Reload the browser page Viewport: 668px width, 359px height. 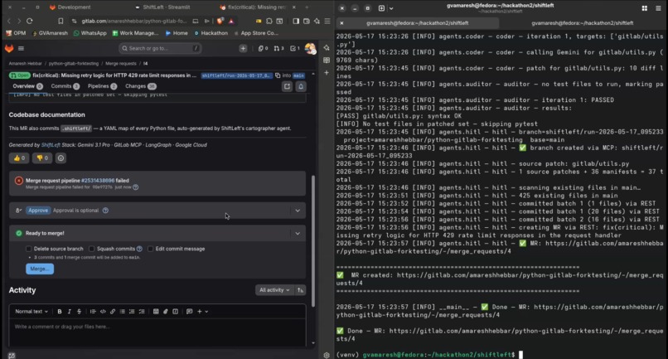pyautogui.click(x=29, y=21)
